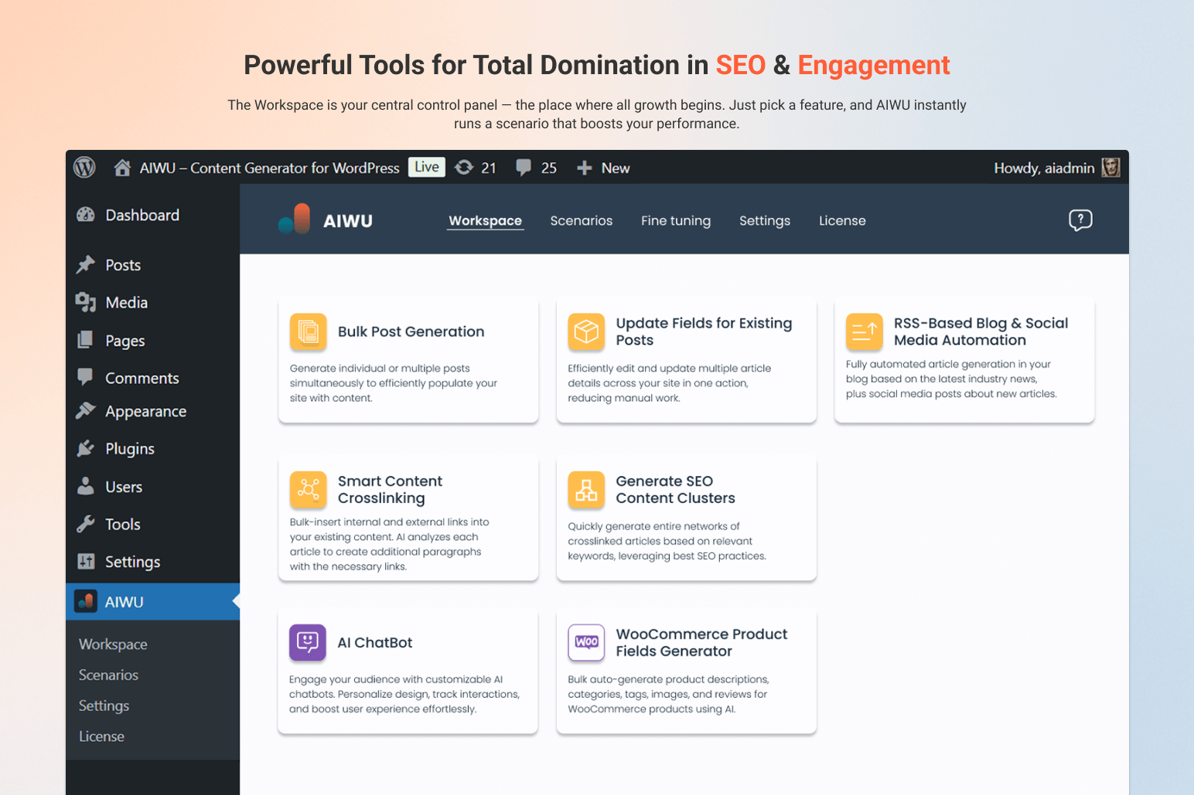Image resolution: width=1194 pixels, height=795 pixels.
Task: Click the Settings sliders icon in sidebar
Action: 86,561
